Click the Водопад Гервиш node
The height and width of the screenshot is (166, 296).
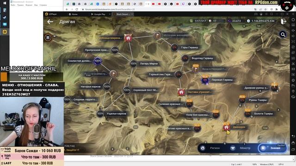pos(185,58)
